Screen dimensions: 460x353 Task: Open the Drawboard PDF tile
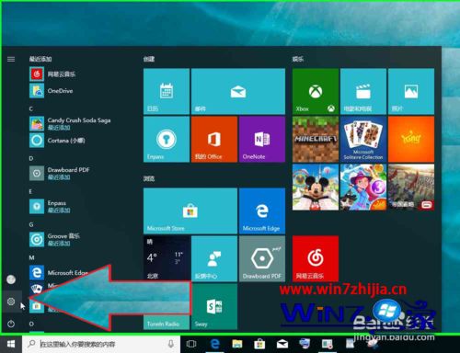pyautogui.click(x=262, y=258)
